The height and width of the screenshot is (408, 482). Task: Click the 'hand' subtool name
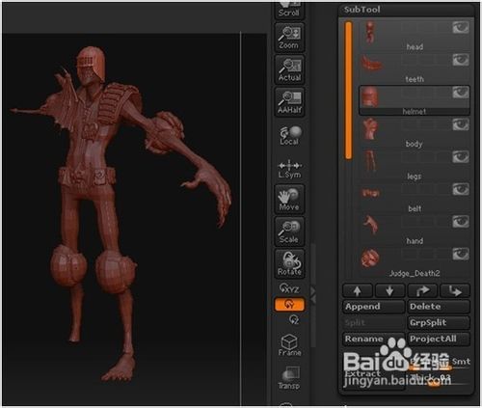(415, 241)
